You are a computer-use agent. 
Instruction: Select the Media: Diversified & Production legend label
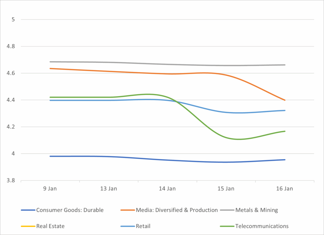pos(177,210)
